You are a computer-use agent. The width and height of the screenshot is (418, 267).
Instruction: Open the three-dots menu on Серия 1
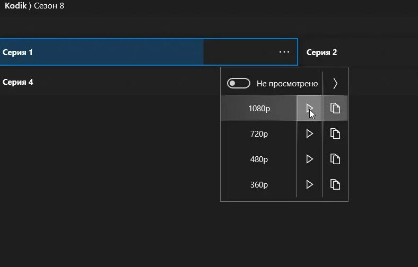tap(284, 52)
